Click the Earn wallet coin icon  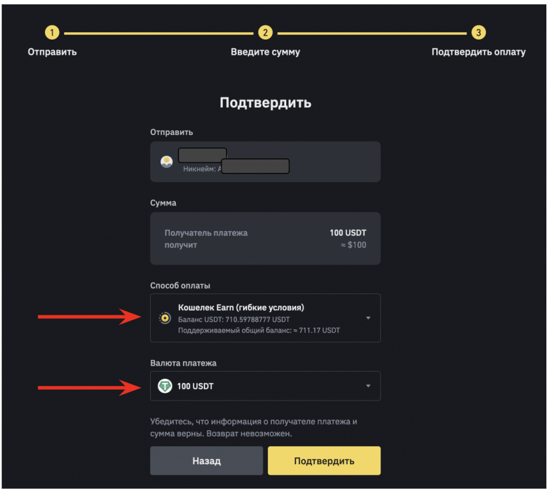click(x=165, y=318)
